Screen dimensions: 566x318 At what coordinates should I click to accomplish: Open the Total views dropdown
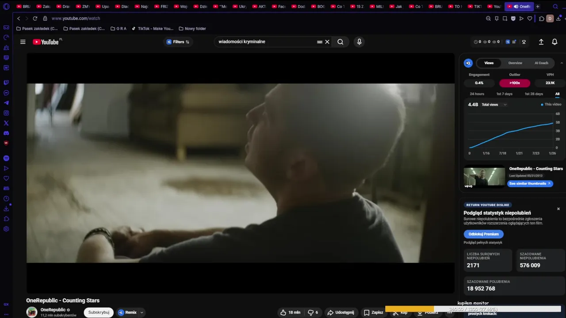point(494,105)
